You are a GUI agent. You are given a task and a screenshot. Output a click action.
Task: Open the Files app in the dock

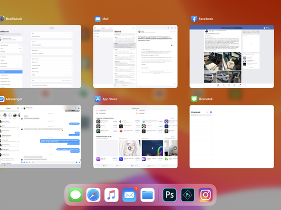pos(147,195)
